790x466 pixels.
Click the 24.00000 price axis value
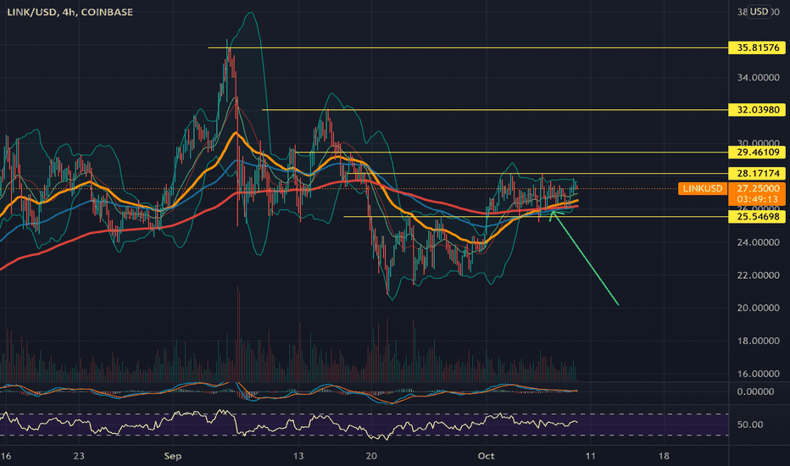[758, 242]
